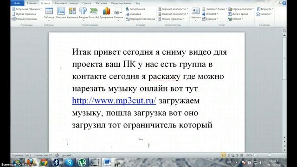Insert a picture with Рисунок
Viewport: 297px width, 167px height.
pos(61,13)
